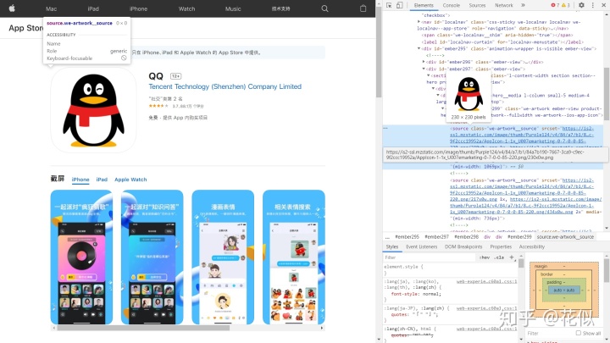
Task: Click the auto × auto content box
Action: tap(563, 290)
